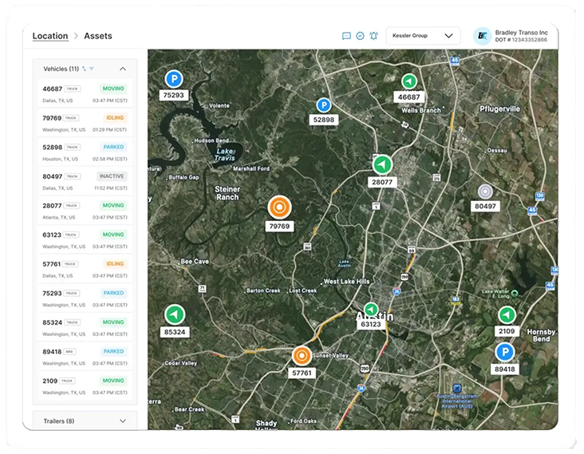Screen dimensions: 584x454
Task: Click inactive vehicle 80497 map marker
Action: 485,191
